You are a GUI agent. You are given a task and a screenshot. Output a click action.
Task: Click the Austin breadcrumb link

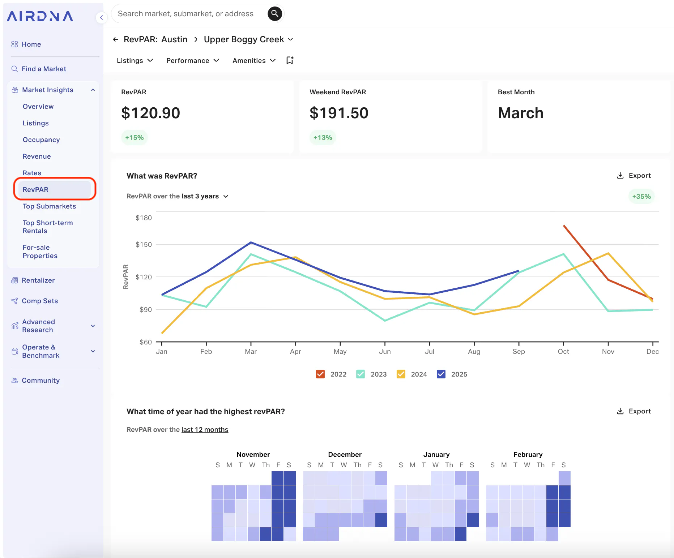click(174, 39)
